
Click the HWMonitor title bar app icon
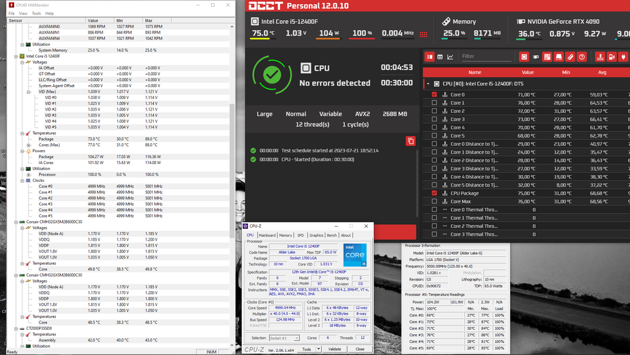[x=11, y=5]
